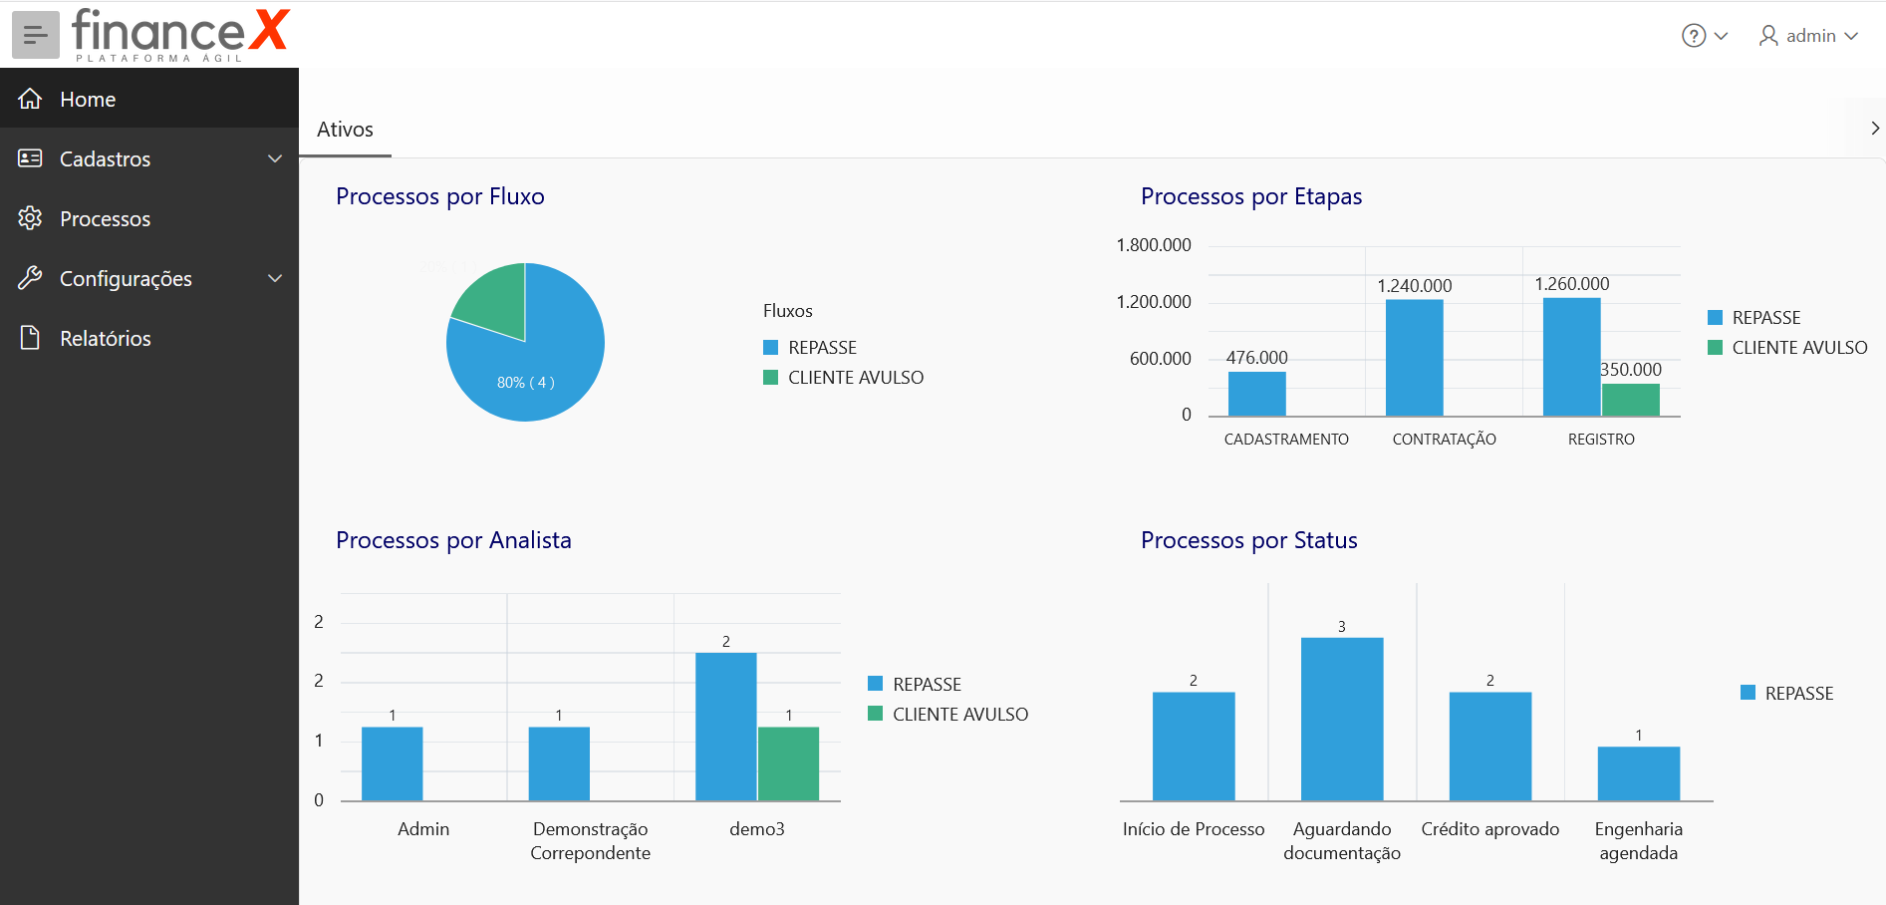Click the Aguardando documentação bar

click(x=1342, y=719)
